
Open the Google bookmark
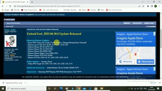6,10
